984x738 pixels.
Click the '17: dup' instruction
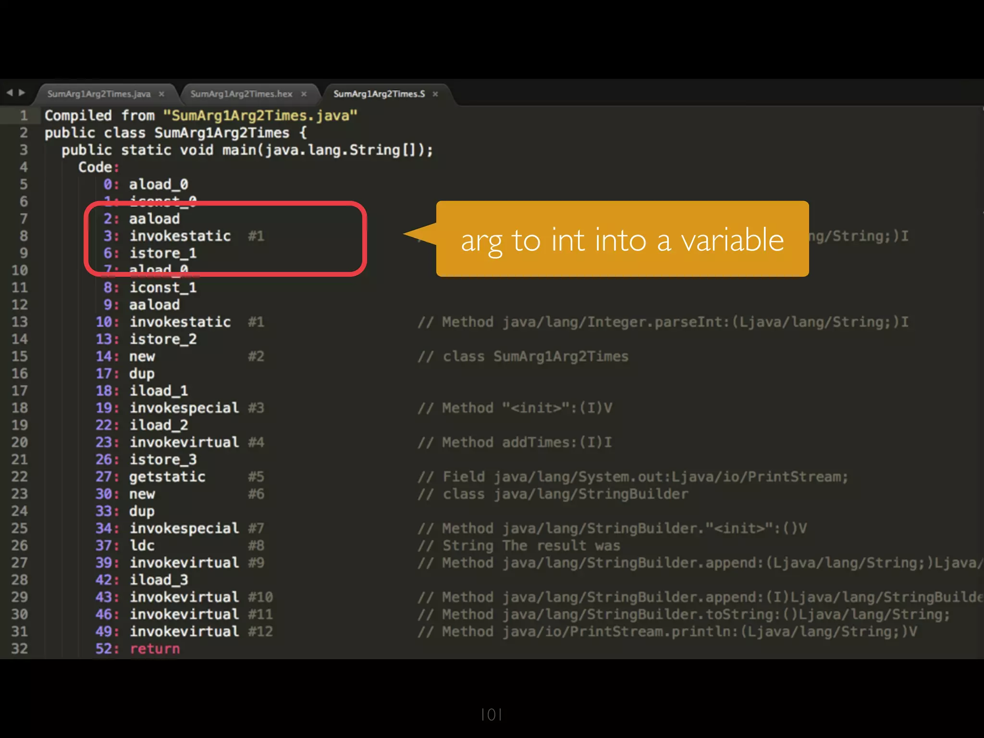[125, 374]
